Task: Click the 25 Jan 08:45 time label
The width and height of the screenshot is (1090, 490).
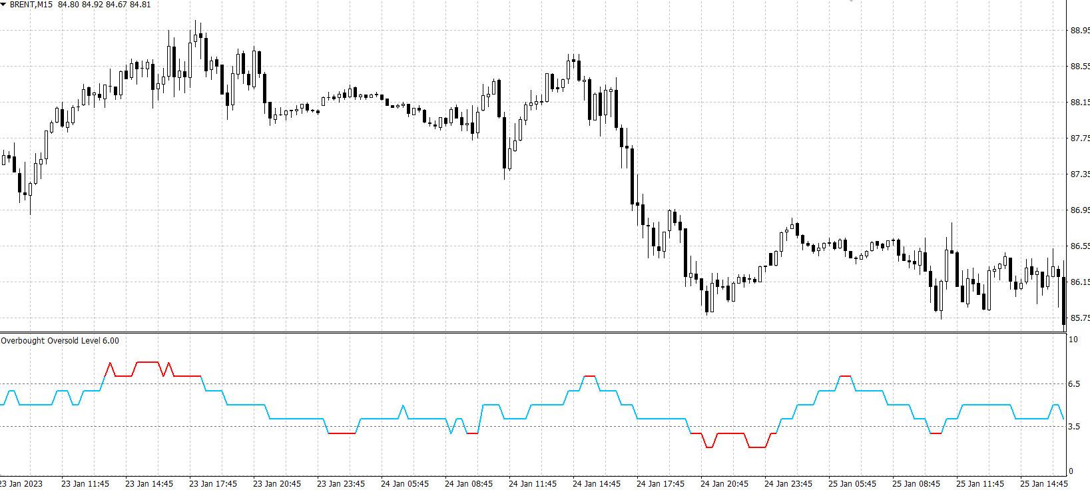Action: 916,484
